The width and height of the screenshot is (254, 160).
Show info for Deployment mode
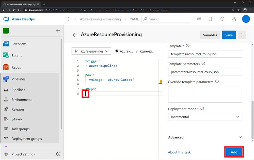(202, 108)
